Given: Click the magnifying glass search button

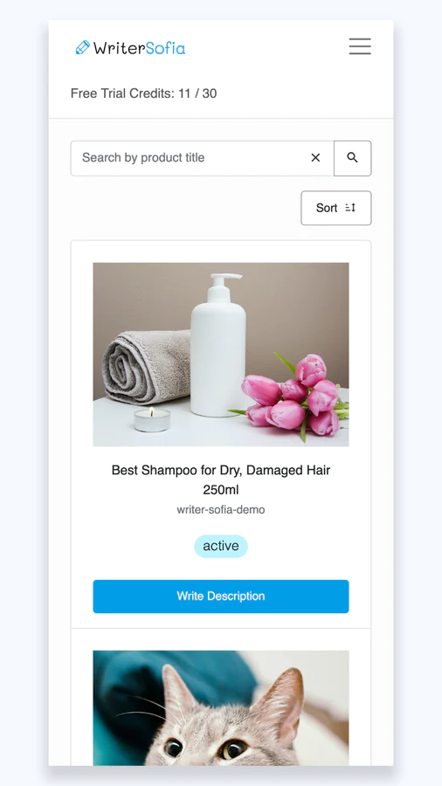Looking at the screenshot, I should 352,158.
